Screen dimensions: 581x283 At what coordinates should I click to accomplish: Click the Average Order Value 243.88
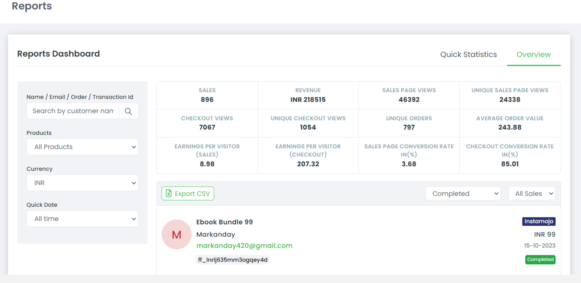tap(510, 127)
